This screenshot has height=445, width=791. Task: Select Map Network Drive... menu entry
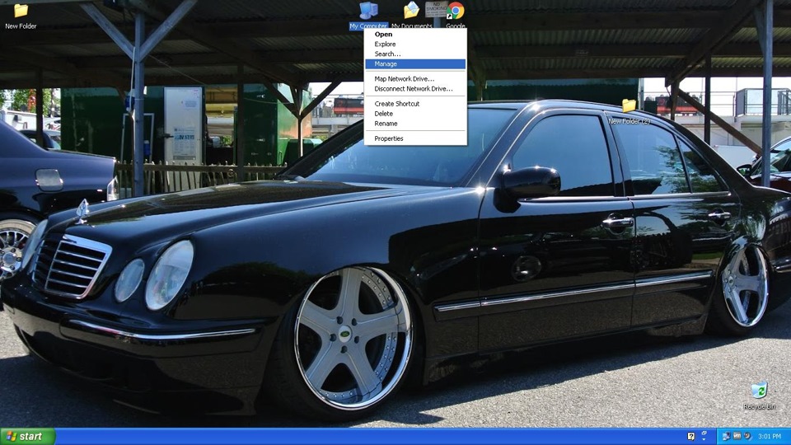point(404,79)
